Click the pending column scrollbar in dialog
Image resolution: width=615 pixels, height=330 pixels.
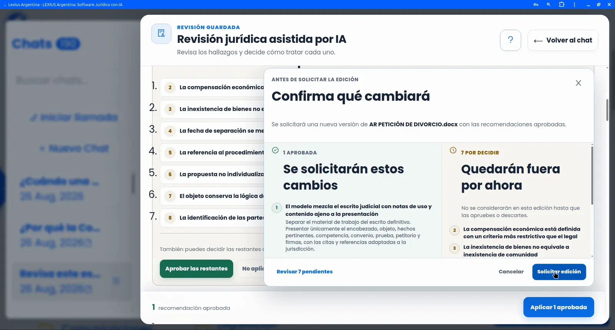coord(592,175)
